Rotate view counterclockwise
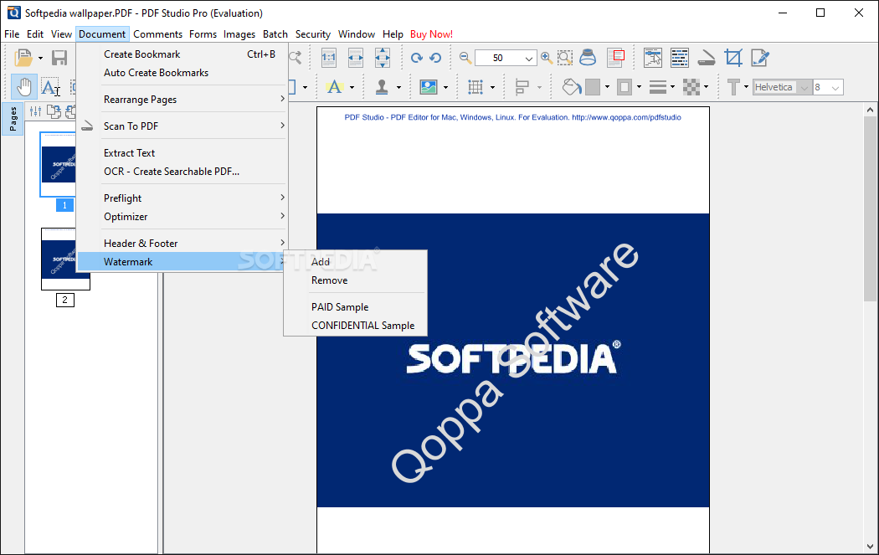The height and width of the screenshot is (555, 879). tap(435, 57)
